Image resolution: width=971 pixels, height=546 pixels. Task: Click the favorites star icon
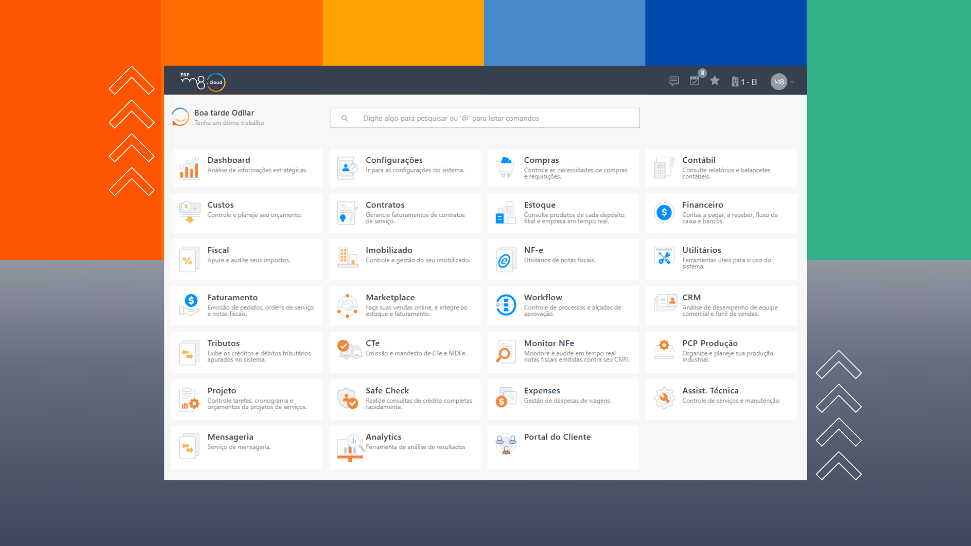(x=715, y=81)
